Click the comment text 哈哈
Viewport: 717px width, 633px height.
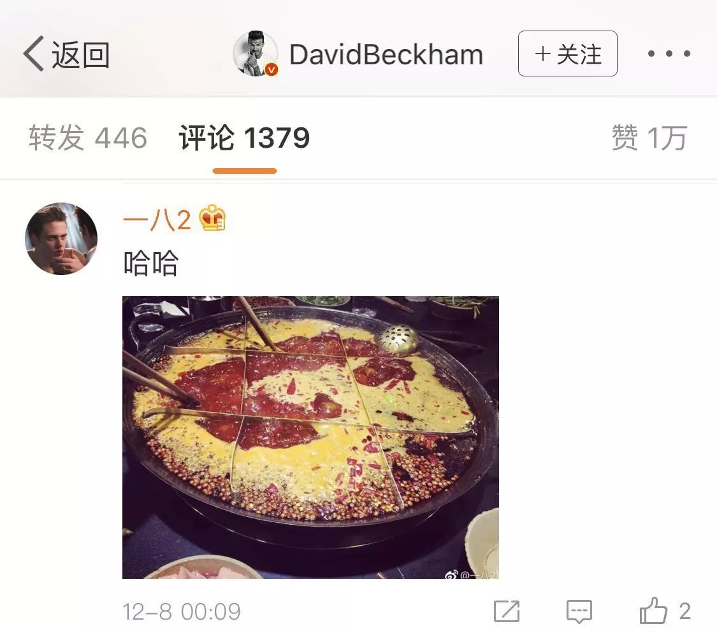[151, 264]
